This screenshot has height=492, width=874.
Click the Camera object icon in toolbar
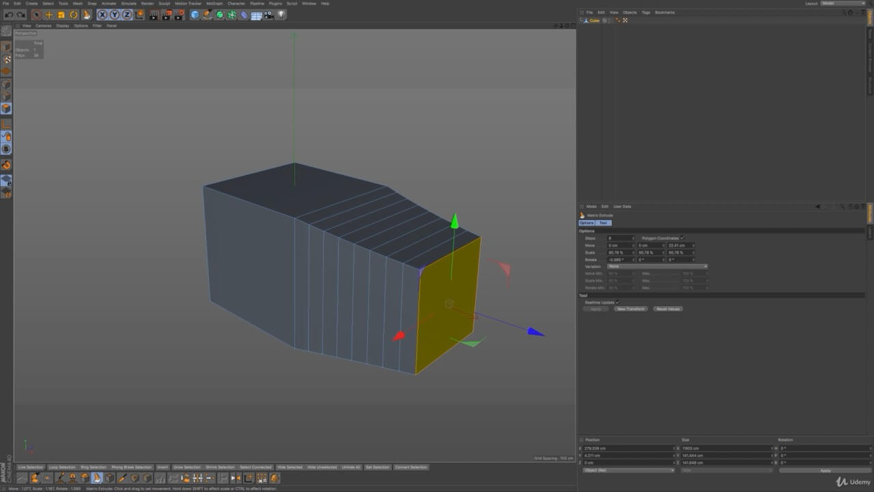[x=268, y=14]
